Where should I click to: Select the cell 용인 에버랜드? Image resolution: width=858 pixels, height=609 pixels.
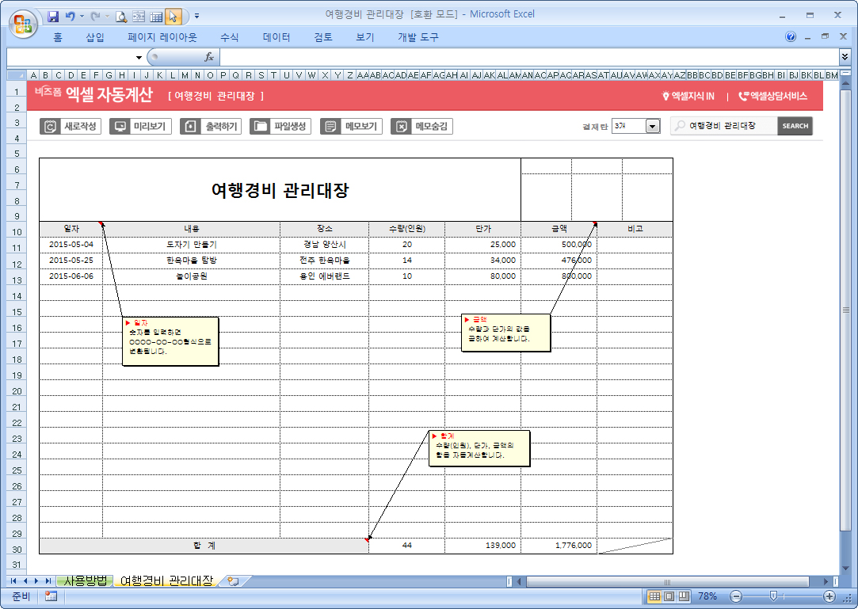click(x=325, y=276)
